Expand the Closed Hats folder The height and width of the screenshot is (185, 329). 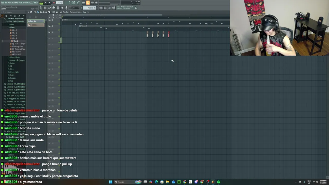(14, 57)
